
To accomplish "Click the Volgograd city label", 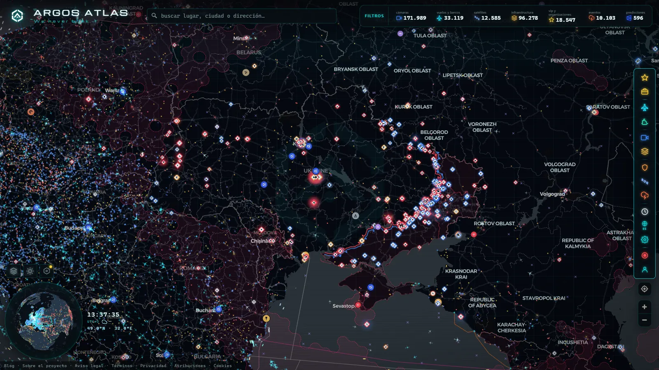I will pos(552,194).
